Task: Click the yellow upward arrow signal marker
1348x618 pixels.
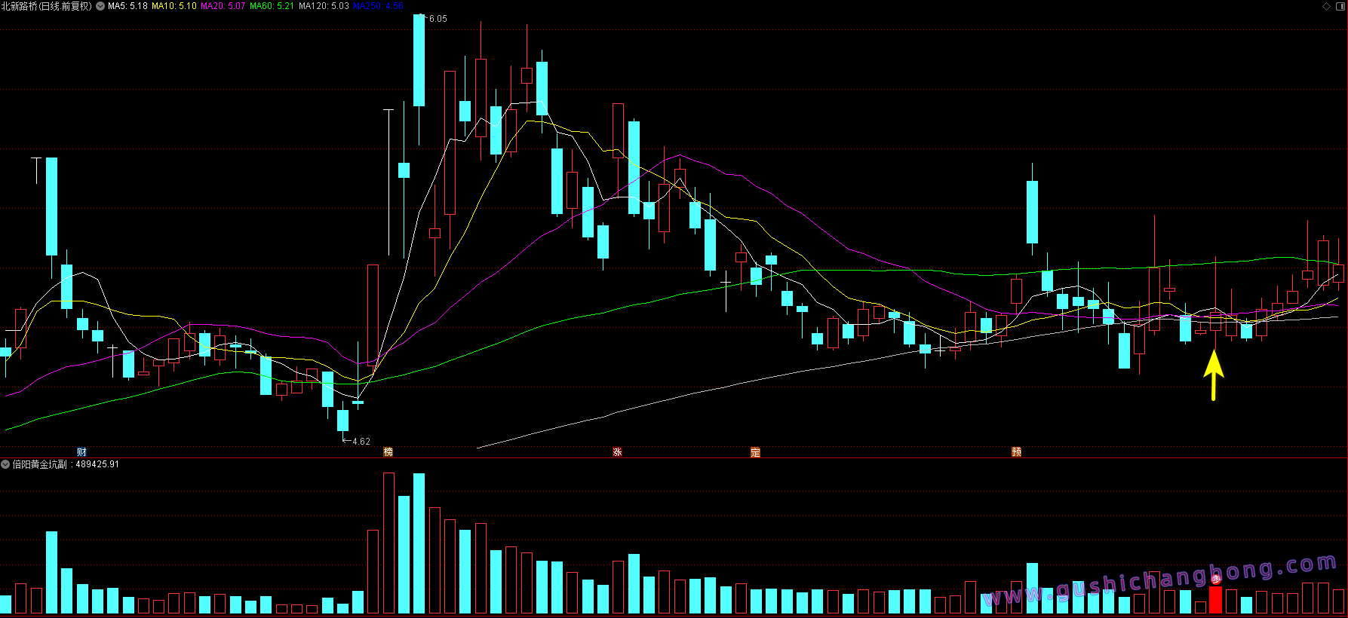Action: coord(1213,375)
